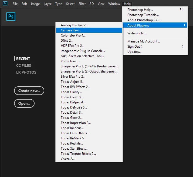The width and height of the screenshot is (193, 177).
Task: Choose Manage My Account
Action: 155,41
